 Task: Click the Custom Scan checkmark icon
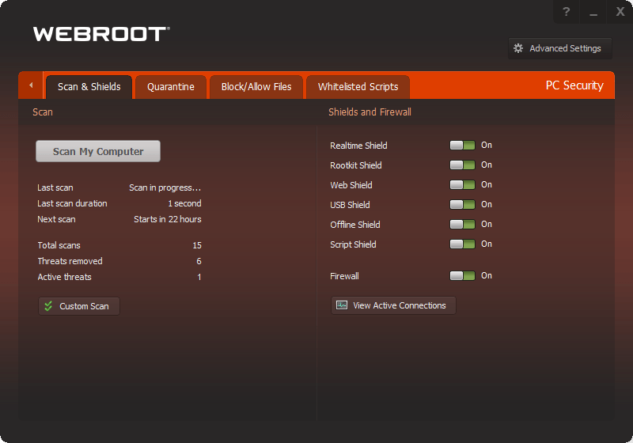(48, 306)
